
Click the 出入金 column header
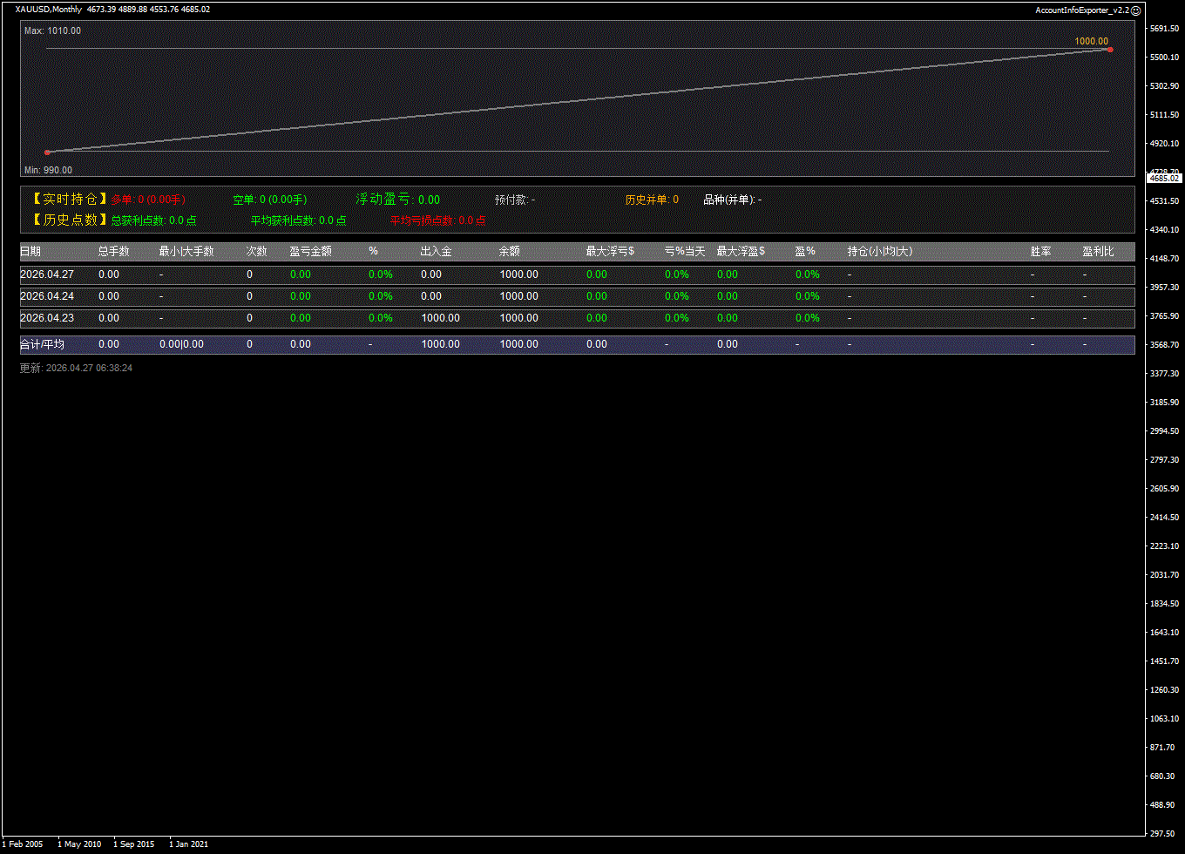click(x=436, y=252)
